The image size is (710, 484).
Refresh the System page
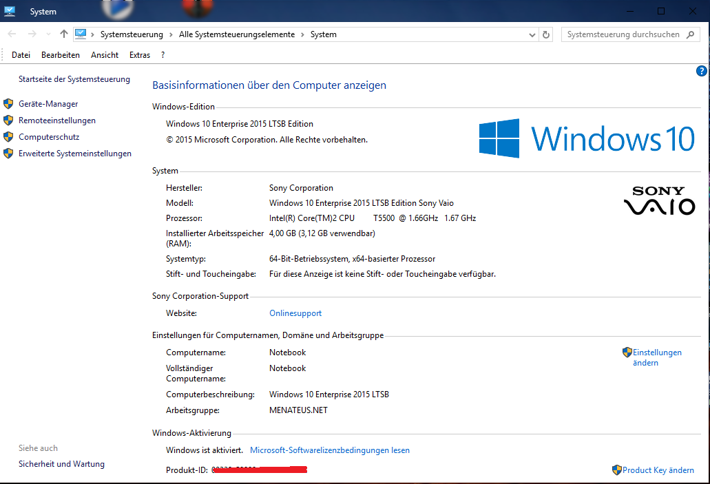coord(546,34)
